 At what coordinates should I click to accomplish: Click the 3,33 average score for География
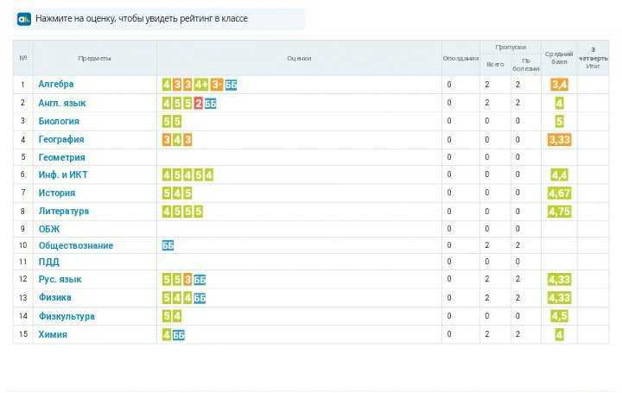click(x=559, y=140)
